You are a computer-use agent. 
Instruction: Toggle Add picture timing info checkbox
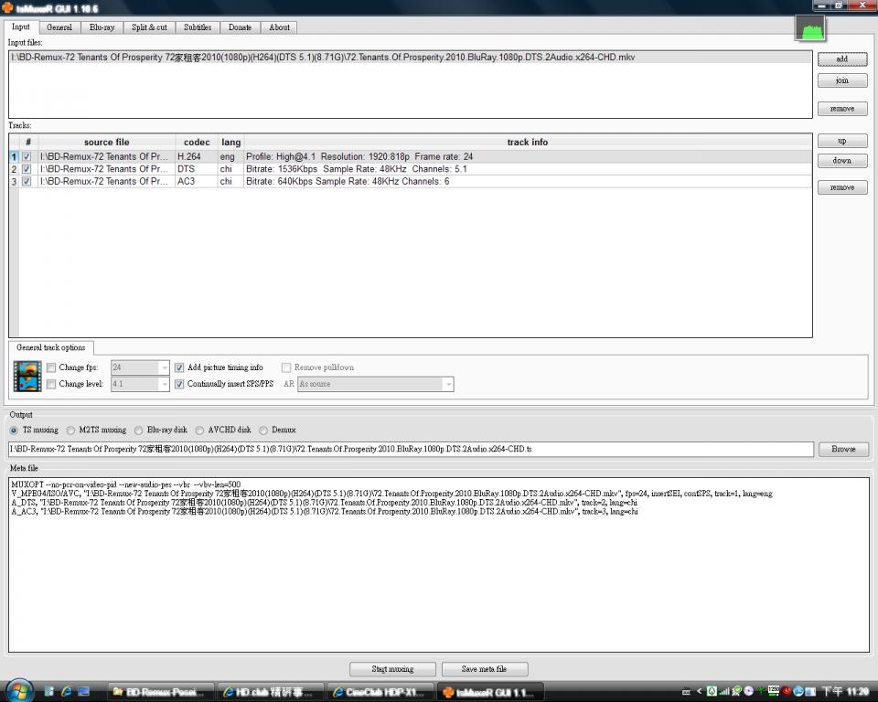[x=179, y=367]
